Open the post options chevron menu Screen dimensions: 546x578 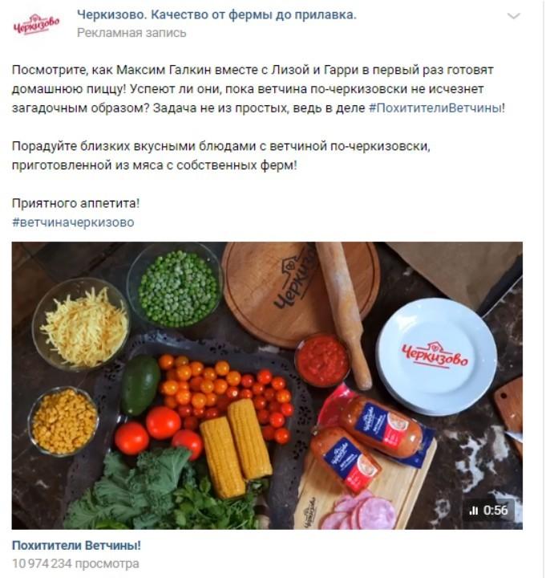coord(514,16)
